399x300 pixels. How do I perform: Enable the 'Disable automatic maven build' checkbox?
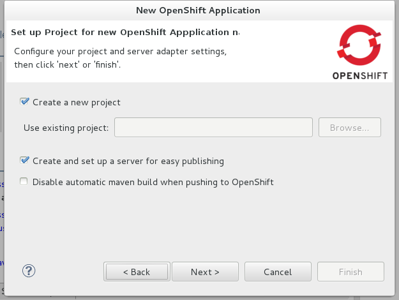24,182
